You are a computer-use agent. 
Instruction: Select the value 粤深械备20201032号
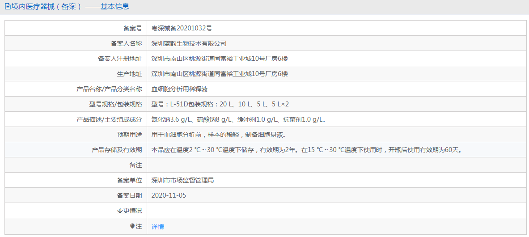pyautogui.click(x=182, y=28)
